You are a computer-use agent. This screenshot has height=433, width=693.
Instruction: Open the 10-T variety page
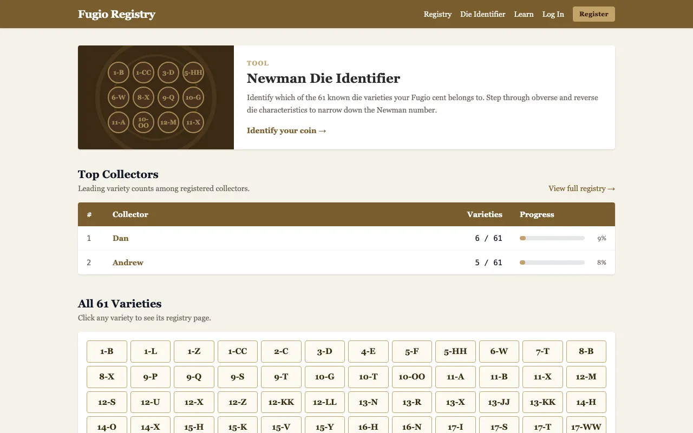click(x=368, y=377)
